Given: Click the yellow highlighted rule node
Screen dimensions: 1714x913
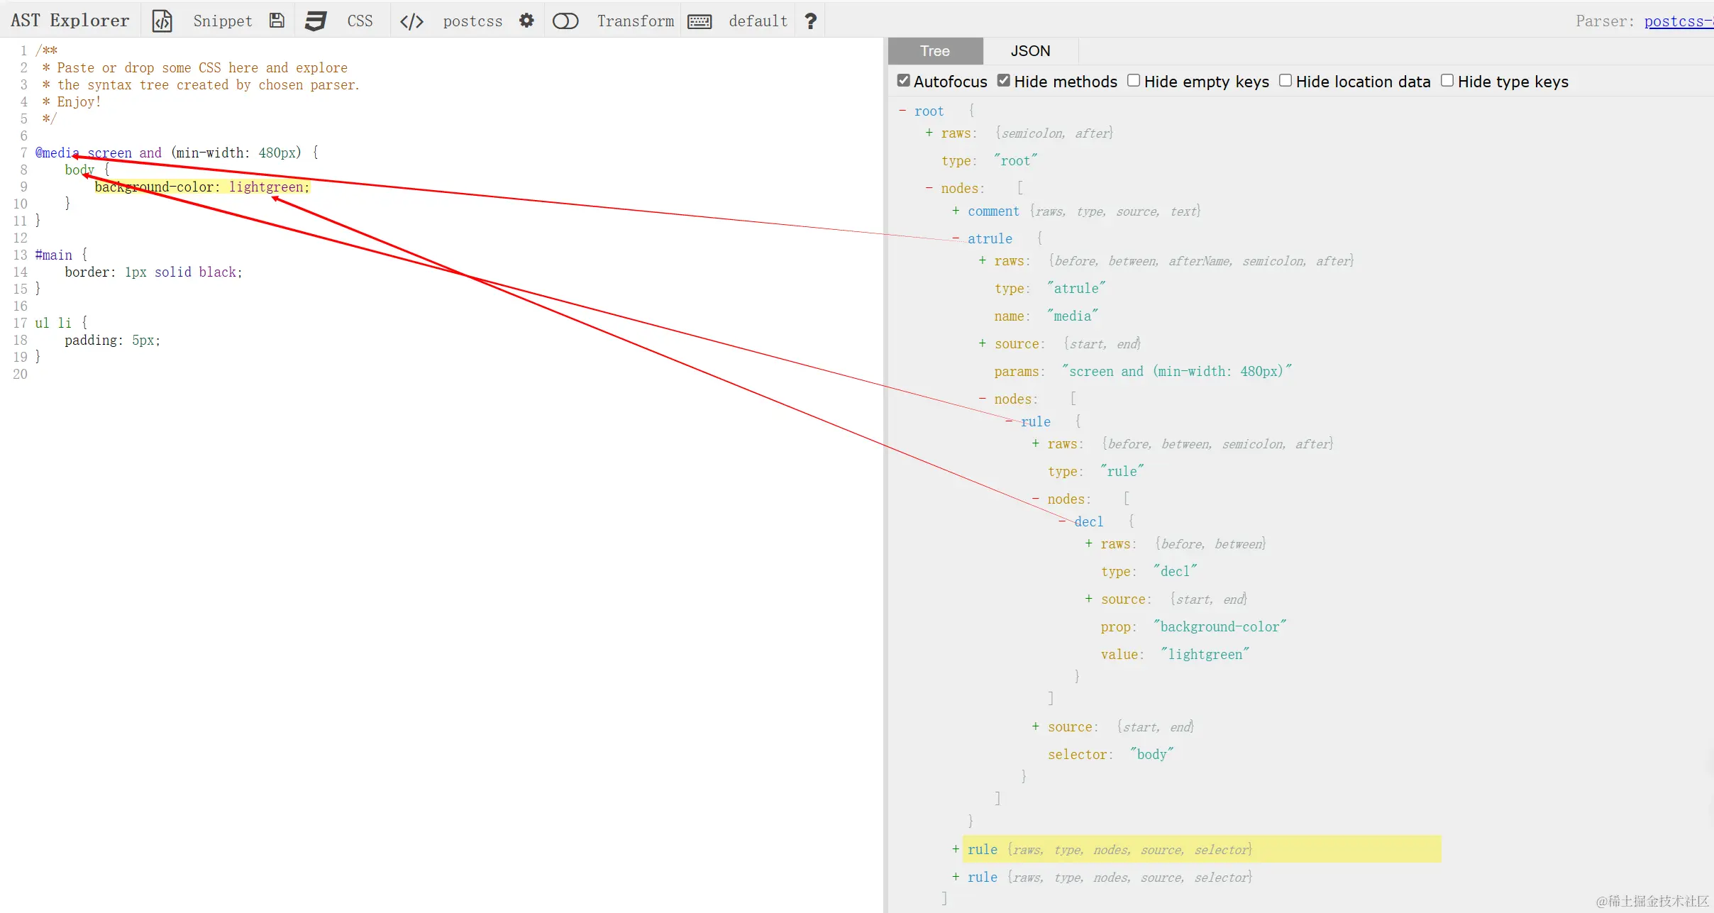Looking at the screenshot, I should (x=982, y=849).
